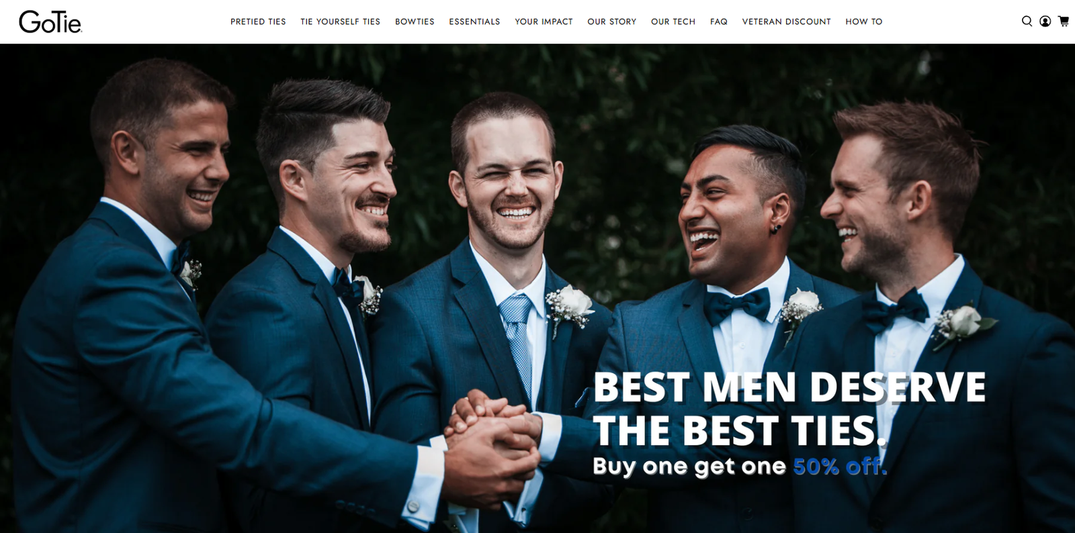The height and width of the screenshot is (533, 1075).
Task: Select the Bowties menu item
Action: click(x=415, y=21)
